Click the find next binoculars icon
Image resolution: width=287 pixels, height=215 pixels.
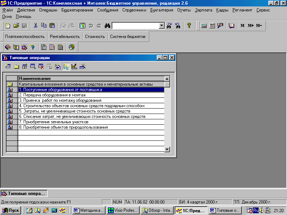click(x=169, y=25)
